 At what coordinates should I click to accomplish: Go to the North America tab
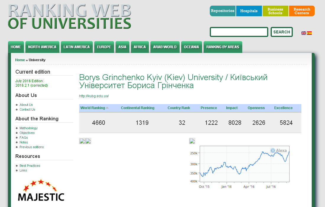[42, 47]
